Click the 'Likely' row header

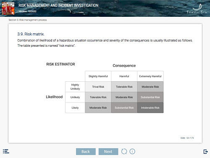(x=75, y=108)
